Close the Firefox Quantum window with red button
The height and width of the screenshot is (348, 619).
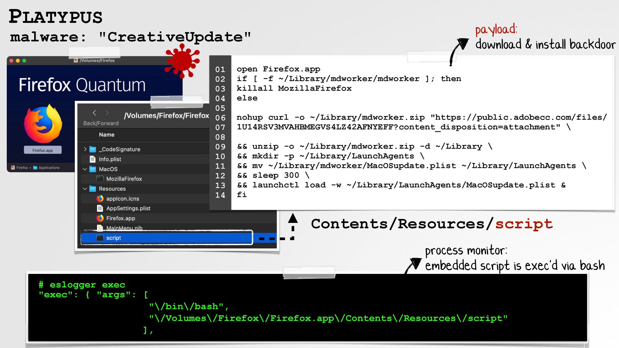12,61
